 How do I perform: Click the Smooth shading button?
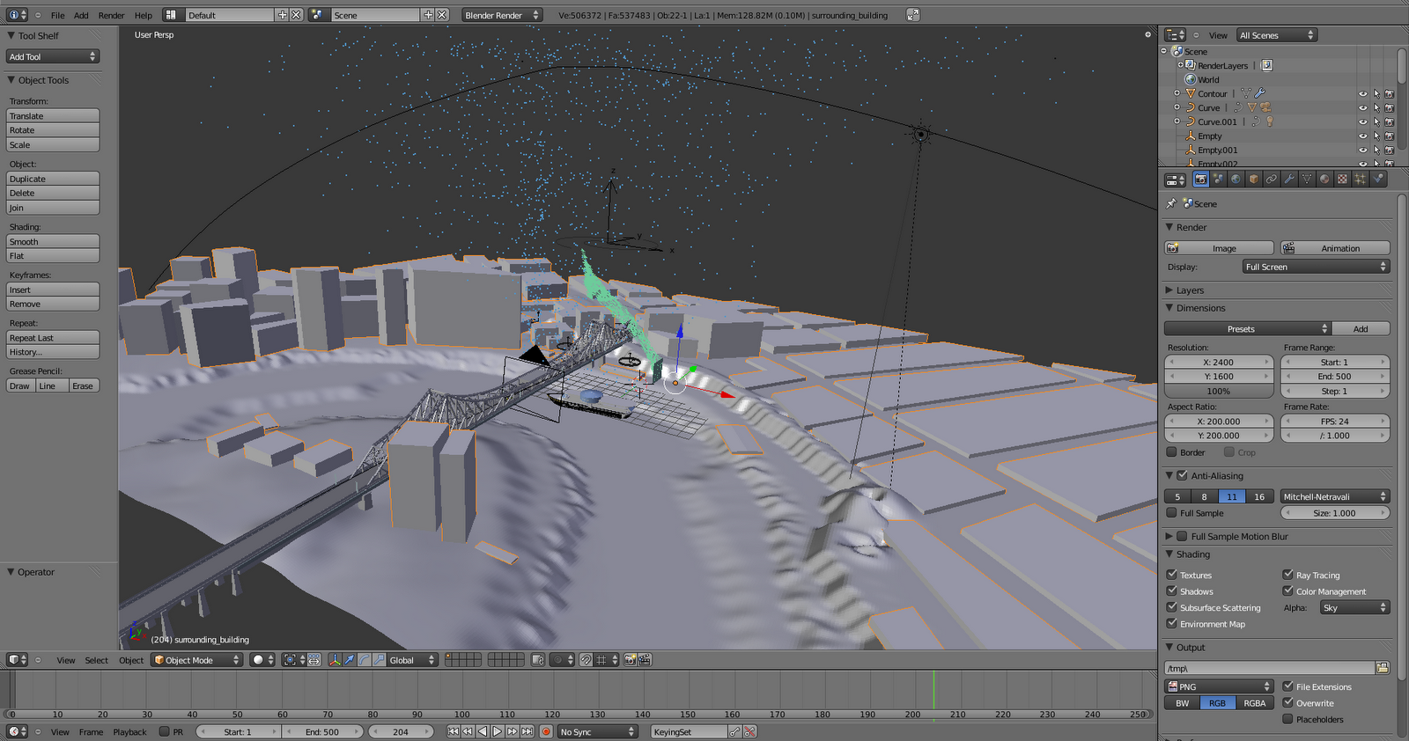(x=53, y=241)
